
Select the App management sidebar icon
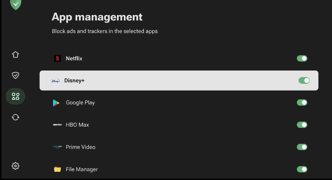pos(15,96)
